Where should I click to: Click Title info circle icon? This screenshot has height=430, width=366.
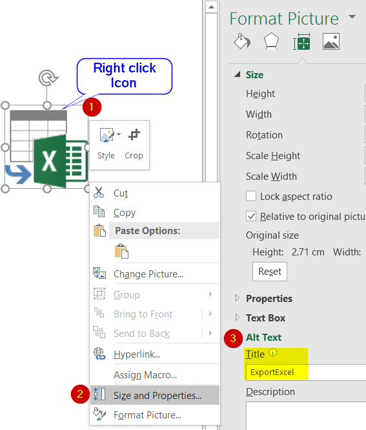coord(273,352)
